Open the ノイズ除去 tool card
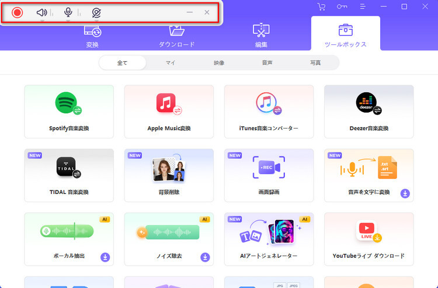Screen dimensions: 438x288 (x=169, y=239)
